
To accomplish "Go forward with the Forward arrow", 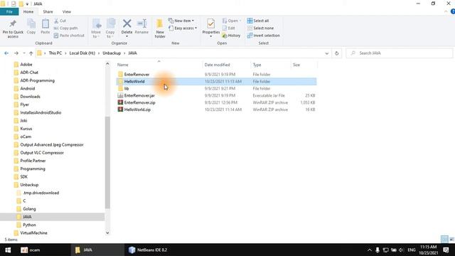I will 16,53.
